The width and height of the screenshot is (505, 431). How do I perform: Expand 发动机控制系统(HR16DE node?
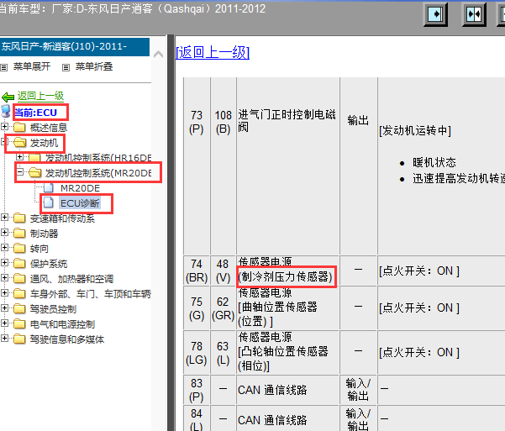19,156
